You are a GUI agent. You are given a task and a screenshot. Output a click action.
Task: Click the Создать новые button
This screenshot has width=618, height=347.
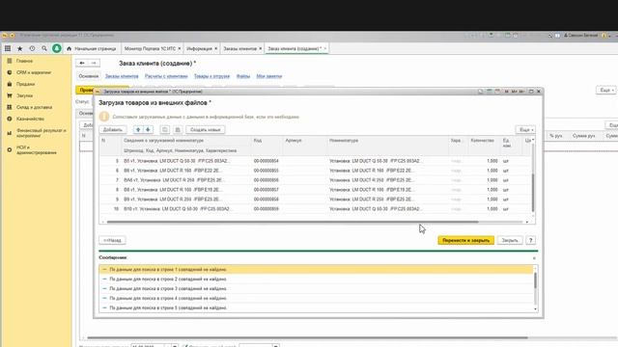(206, 129)
